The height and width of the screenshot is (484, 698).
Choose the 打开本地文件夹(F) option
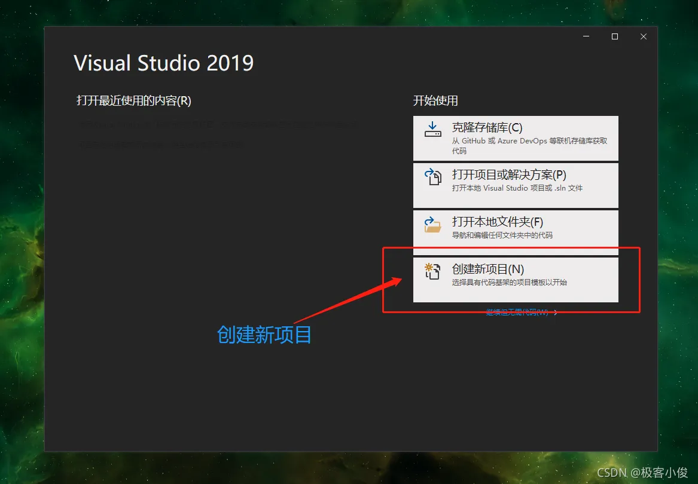516,232
